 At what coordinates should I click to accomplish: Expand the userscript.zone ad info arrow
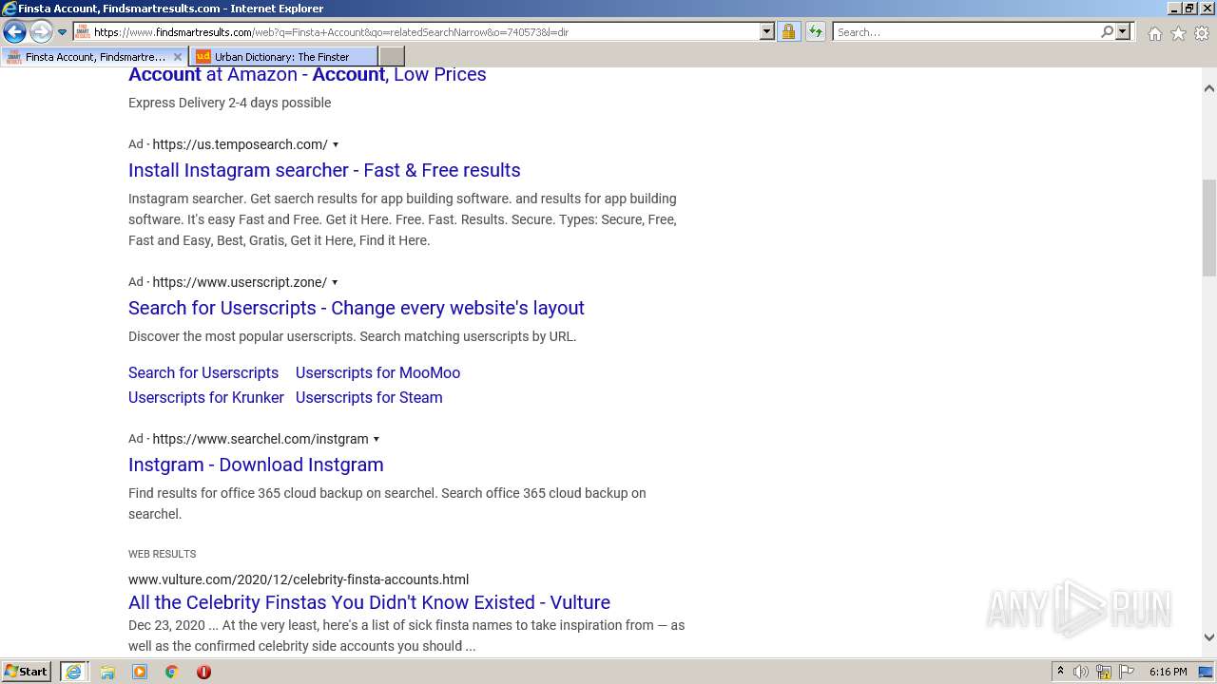pos(335,283)
